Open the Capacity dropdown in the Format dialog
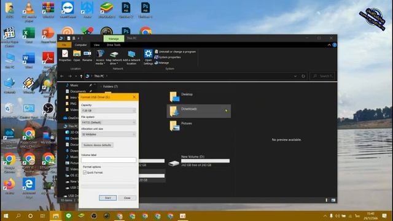This screenshot has width=393, height=221. pyautogui.click(x=109, y=110)
